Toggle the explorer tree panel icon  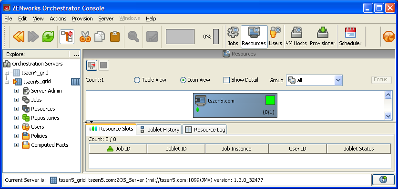pos(67,37)
